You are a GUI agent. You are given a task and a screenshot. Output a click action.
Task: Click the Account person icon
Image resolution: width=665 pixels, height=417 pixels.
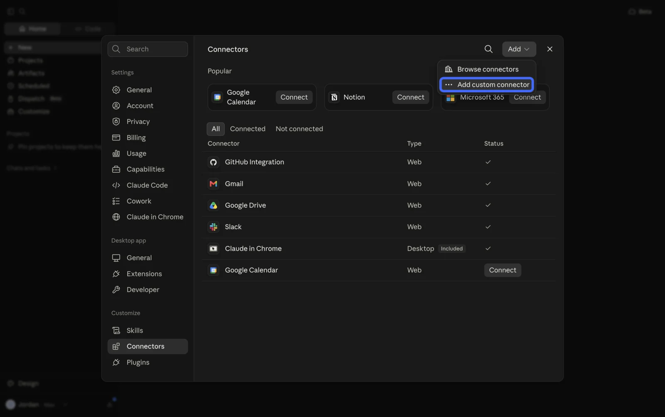pos(116,106)
